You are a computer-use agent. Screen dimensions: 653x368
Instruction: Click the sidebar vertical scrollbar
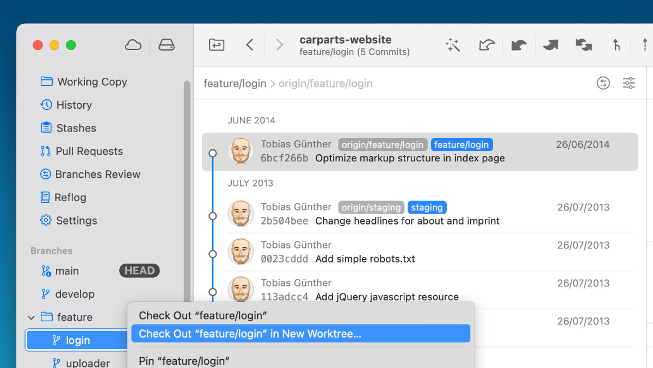pos(187,190)
